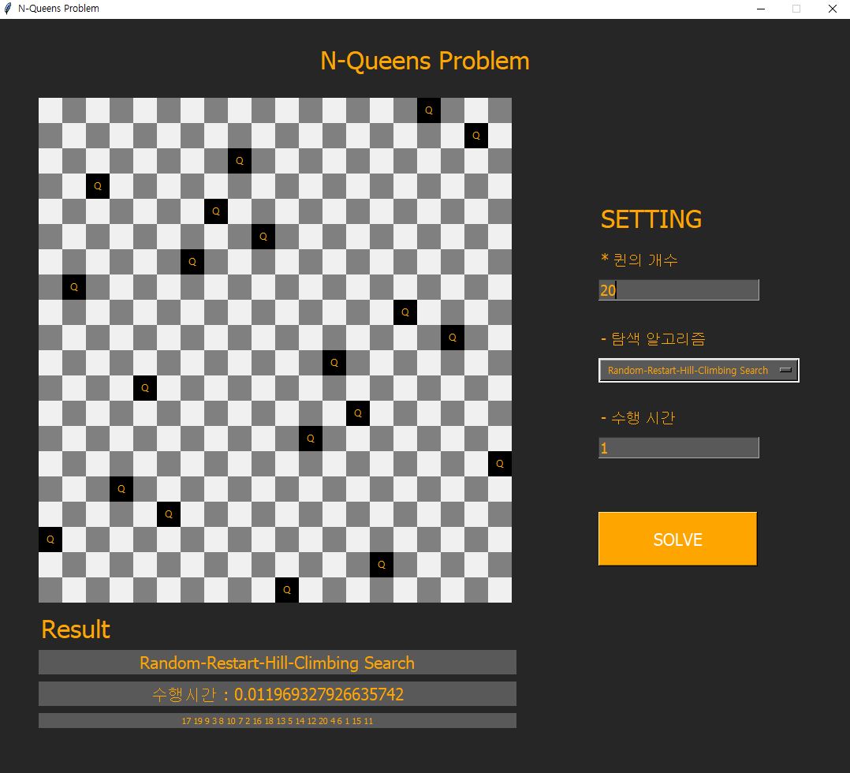Click the N-Queens Problem heading
850x773 pixels.
click(x=425, y=61)
